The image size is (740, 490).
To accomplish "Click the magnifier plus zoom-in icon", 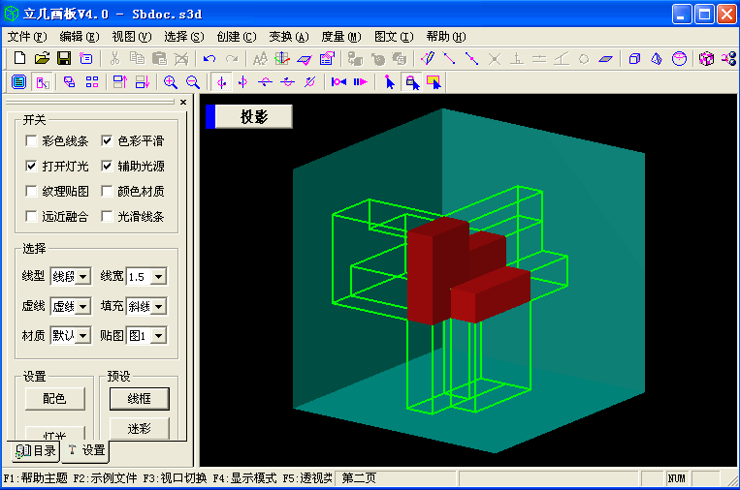I will point(170,82).
